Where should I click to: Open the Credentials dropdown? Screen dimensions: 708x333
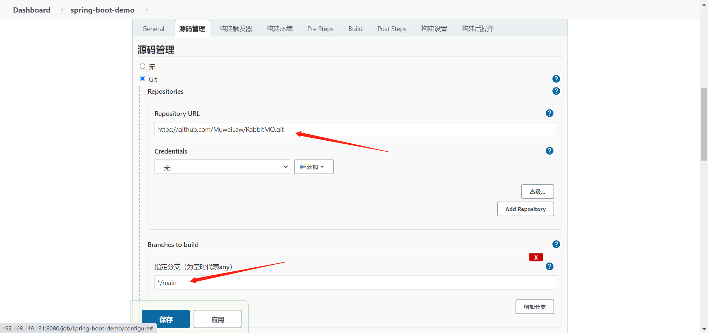pyautogui.click(x=222, y=167)
